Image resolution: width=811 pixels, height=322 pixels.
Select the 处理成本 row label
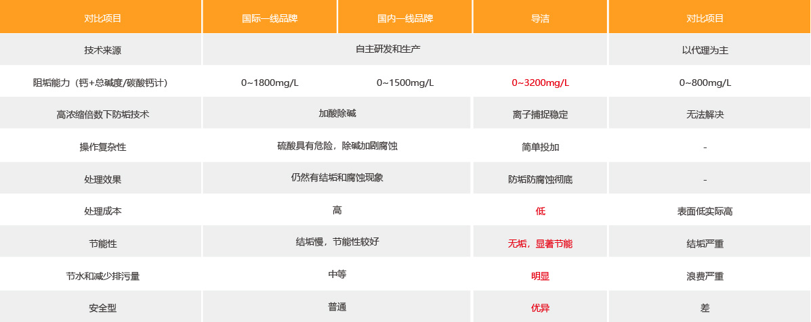coord(102,211)
